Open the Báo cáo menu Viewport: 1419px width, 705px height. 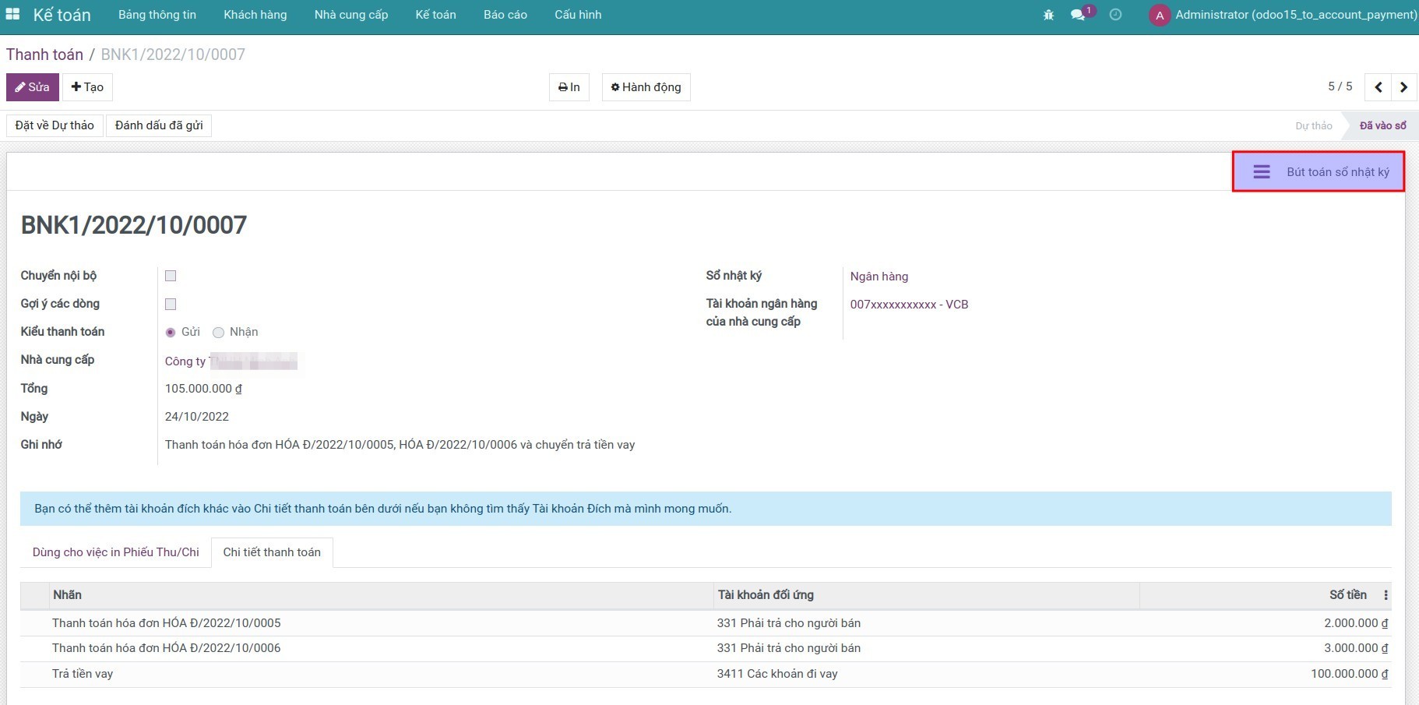click(505, 15)
